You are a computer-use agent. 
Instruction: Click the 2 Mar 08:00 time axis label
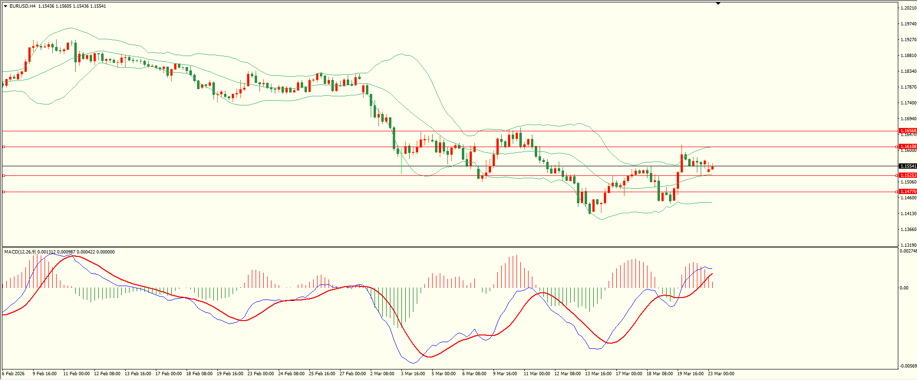click(x=383, y=374)
